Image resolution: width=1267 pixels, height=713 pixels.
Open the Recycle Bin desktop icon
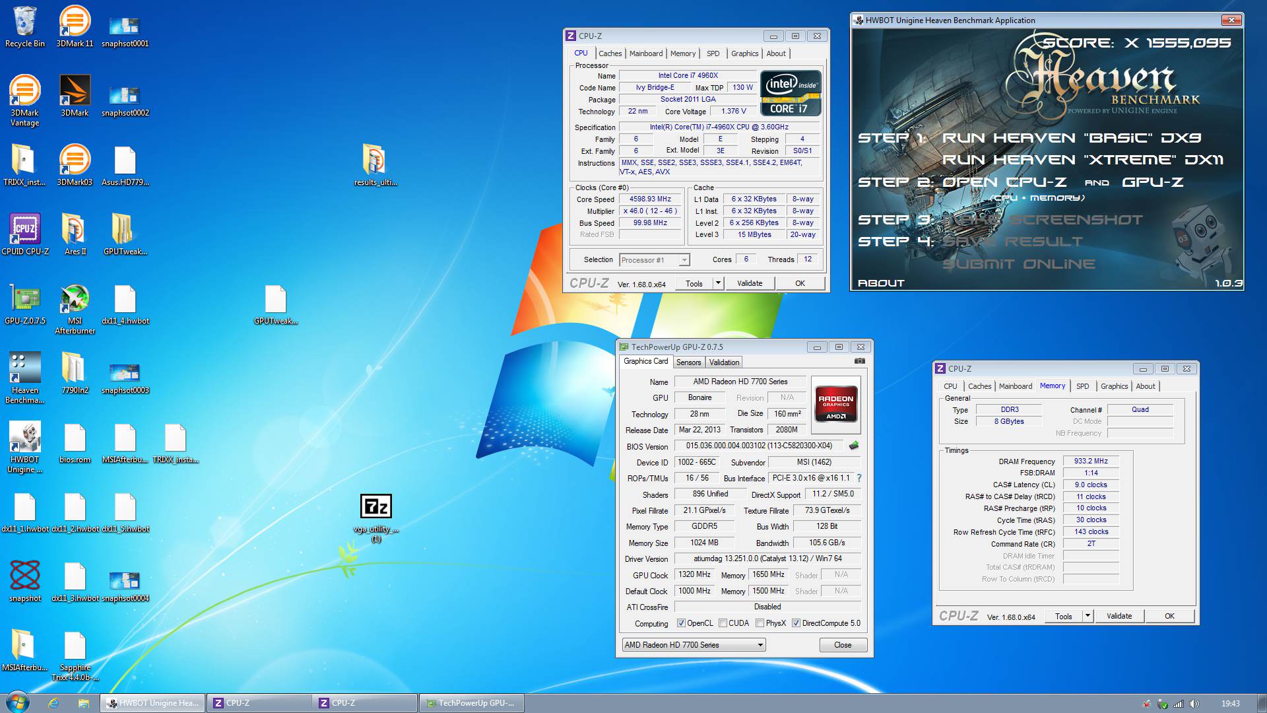point(25,26)
